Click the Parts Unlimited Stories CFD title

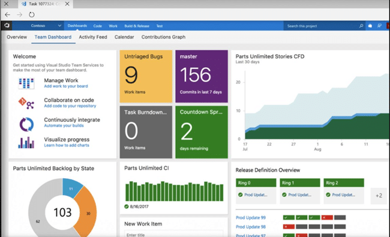(x=270, y=56)
